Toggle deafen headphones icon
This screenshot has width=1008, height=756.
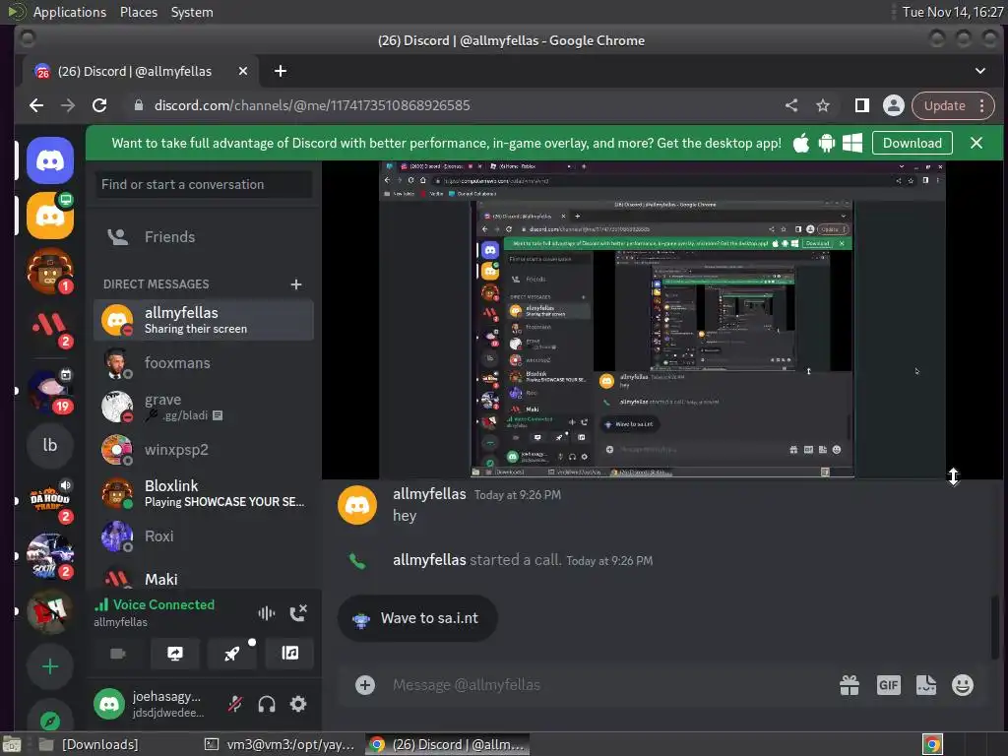(266, 705)
